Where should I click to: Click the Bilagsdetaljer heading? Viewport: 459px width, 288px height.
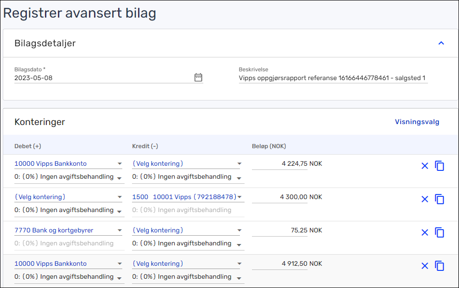point(45,44)
